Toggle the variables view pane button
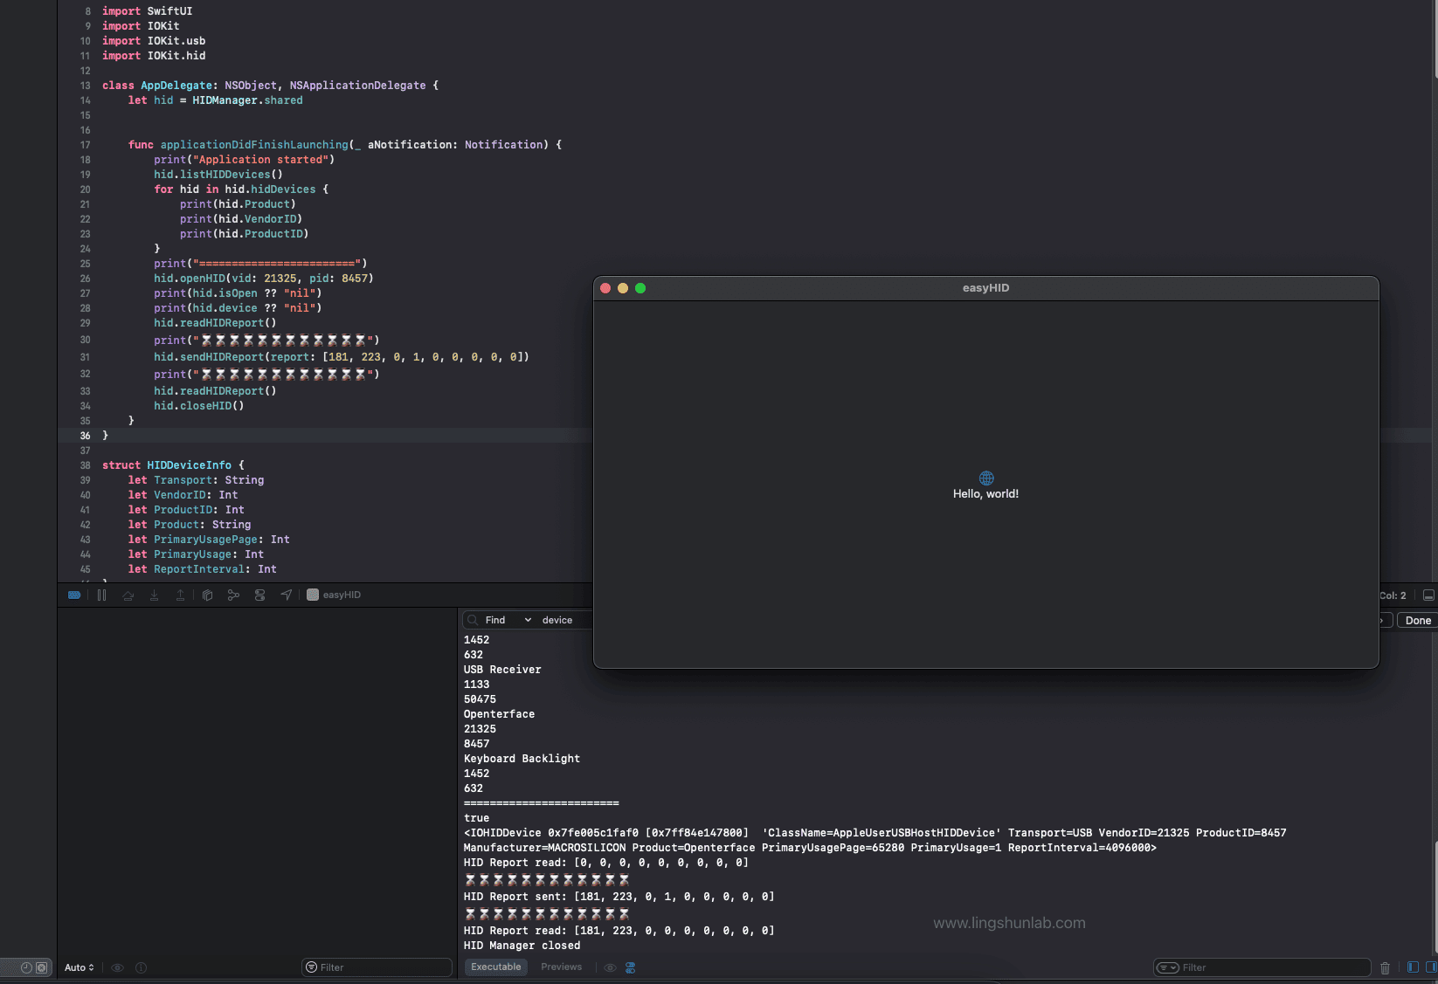 [x=1413, y=967]
